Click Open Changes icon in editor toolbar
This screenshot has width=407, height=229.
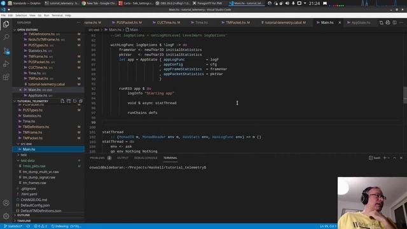[x=382, y=23]
